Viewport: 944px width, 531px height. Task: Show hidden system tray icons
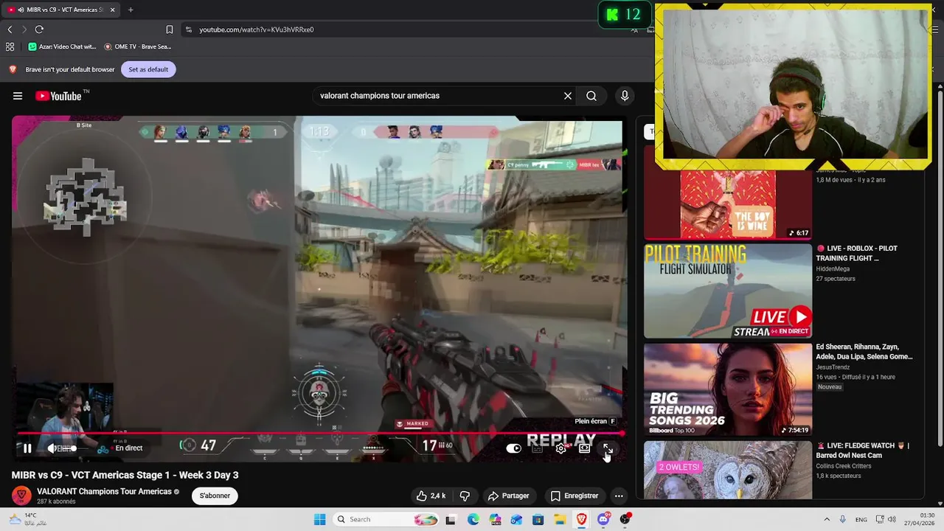pyautogui.click(x=827, y=519)
